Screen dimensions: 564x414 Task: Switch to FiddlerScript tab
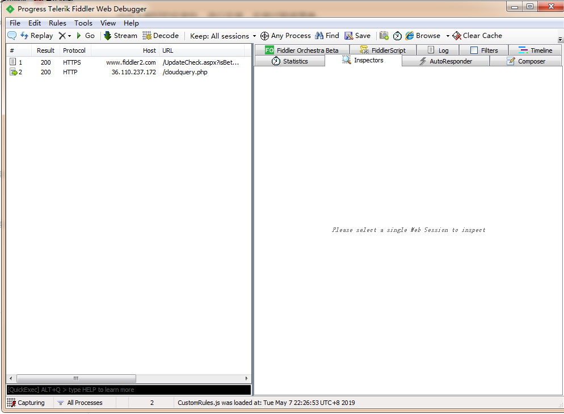[x=382, y=50]
